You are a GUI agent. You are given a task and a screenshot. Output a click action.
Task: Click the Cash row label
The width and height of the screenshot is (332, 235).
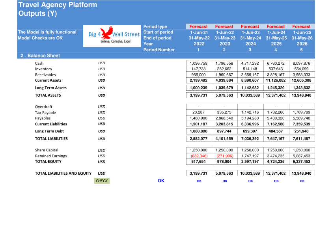[x=39, y=63]
